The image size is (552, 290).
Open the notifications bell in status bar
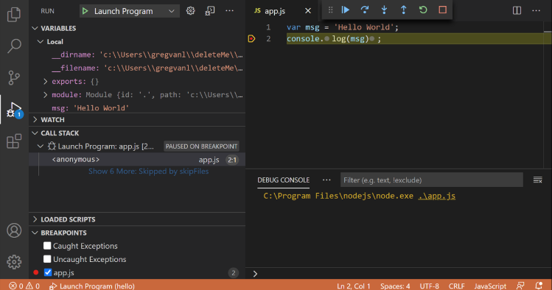[x=539, y=286]
